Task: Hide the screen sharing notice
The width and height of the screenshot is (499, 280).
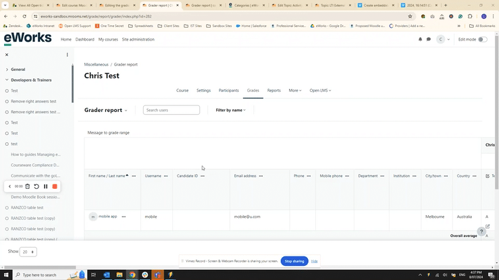Action: point(314,261)
